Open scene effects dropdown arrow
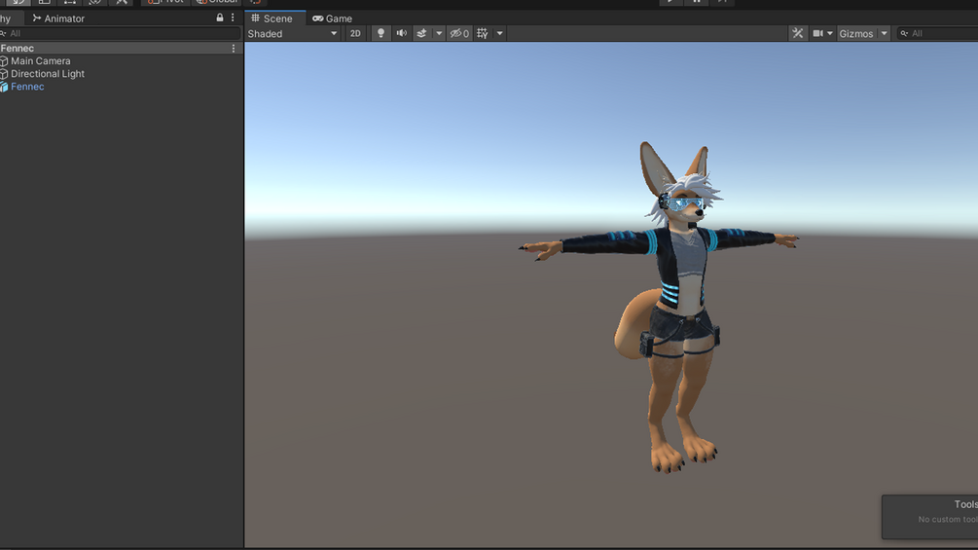Screen dimensions: 978x550 tap(439, 34)
